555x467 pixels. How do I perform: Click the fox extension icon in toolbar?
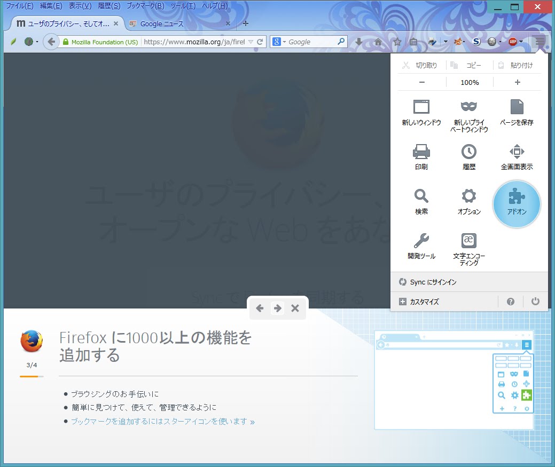pyautogui.click(x=458, y=42)
